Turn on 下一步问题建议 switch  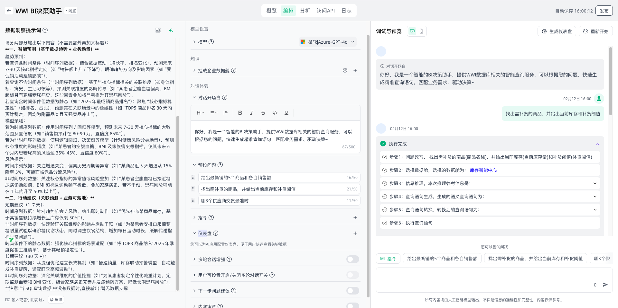click(x=353, y=291)
